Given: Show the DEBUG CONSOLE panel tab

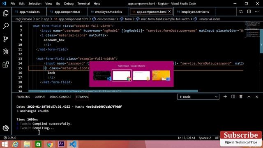Looking at the screenshot, I should tap(60, 97).
